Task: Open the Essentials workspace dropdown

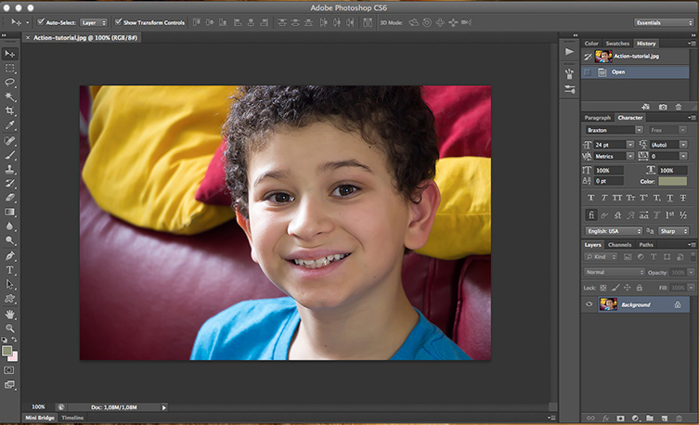Action: tap(664, 21)
